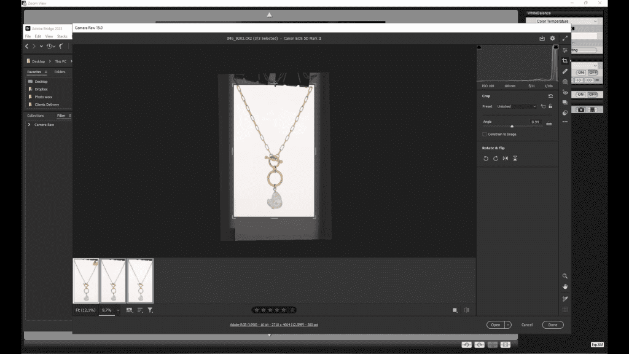This screenshot has width=629, height=354.
Task: Toggle before/after split view
Action: pyautogui.click(x=467, y=310)
